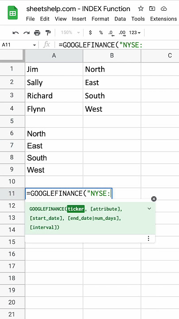Viewport: 179px width, 319px height.
Task: Format as currency with dollar icon
Action: pos(90,32)
